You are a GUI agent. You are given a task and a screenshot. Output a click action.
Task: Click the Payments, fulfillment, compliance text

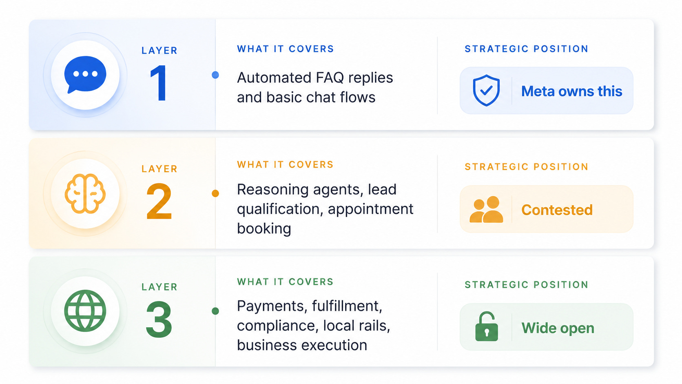coord(314,326)
